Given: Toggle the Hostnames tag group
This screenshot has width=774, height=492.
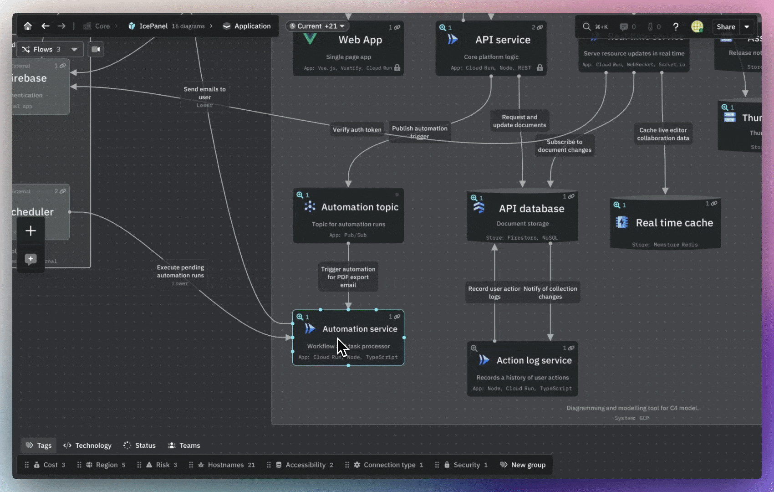Looking at the screenshot, I should click(226, 465).
